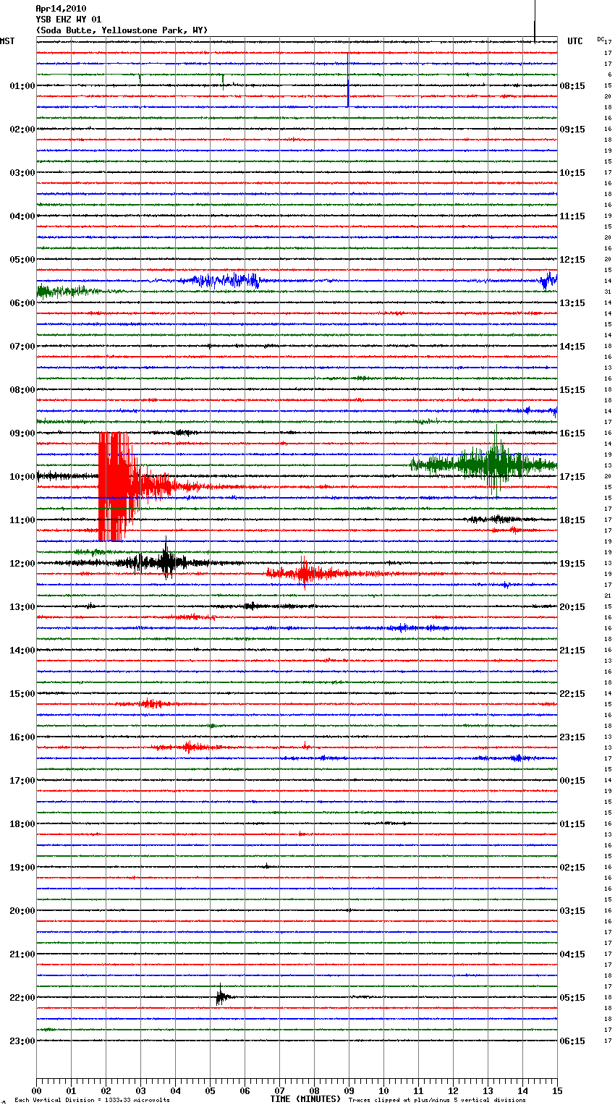Click the blue vertical spike at minute 09

pos(348,80)
